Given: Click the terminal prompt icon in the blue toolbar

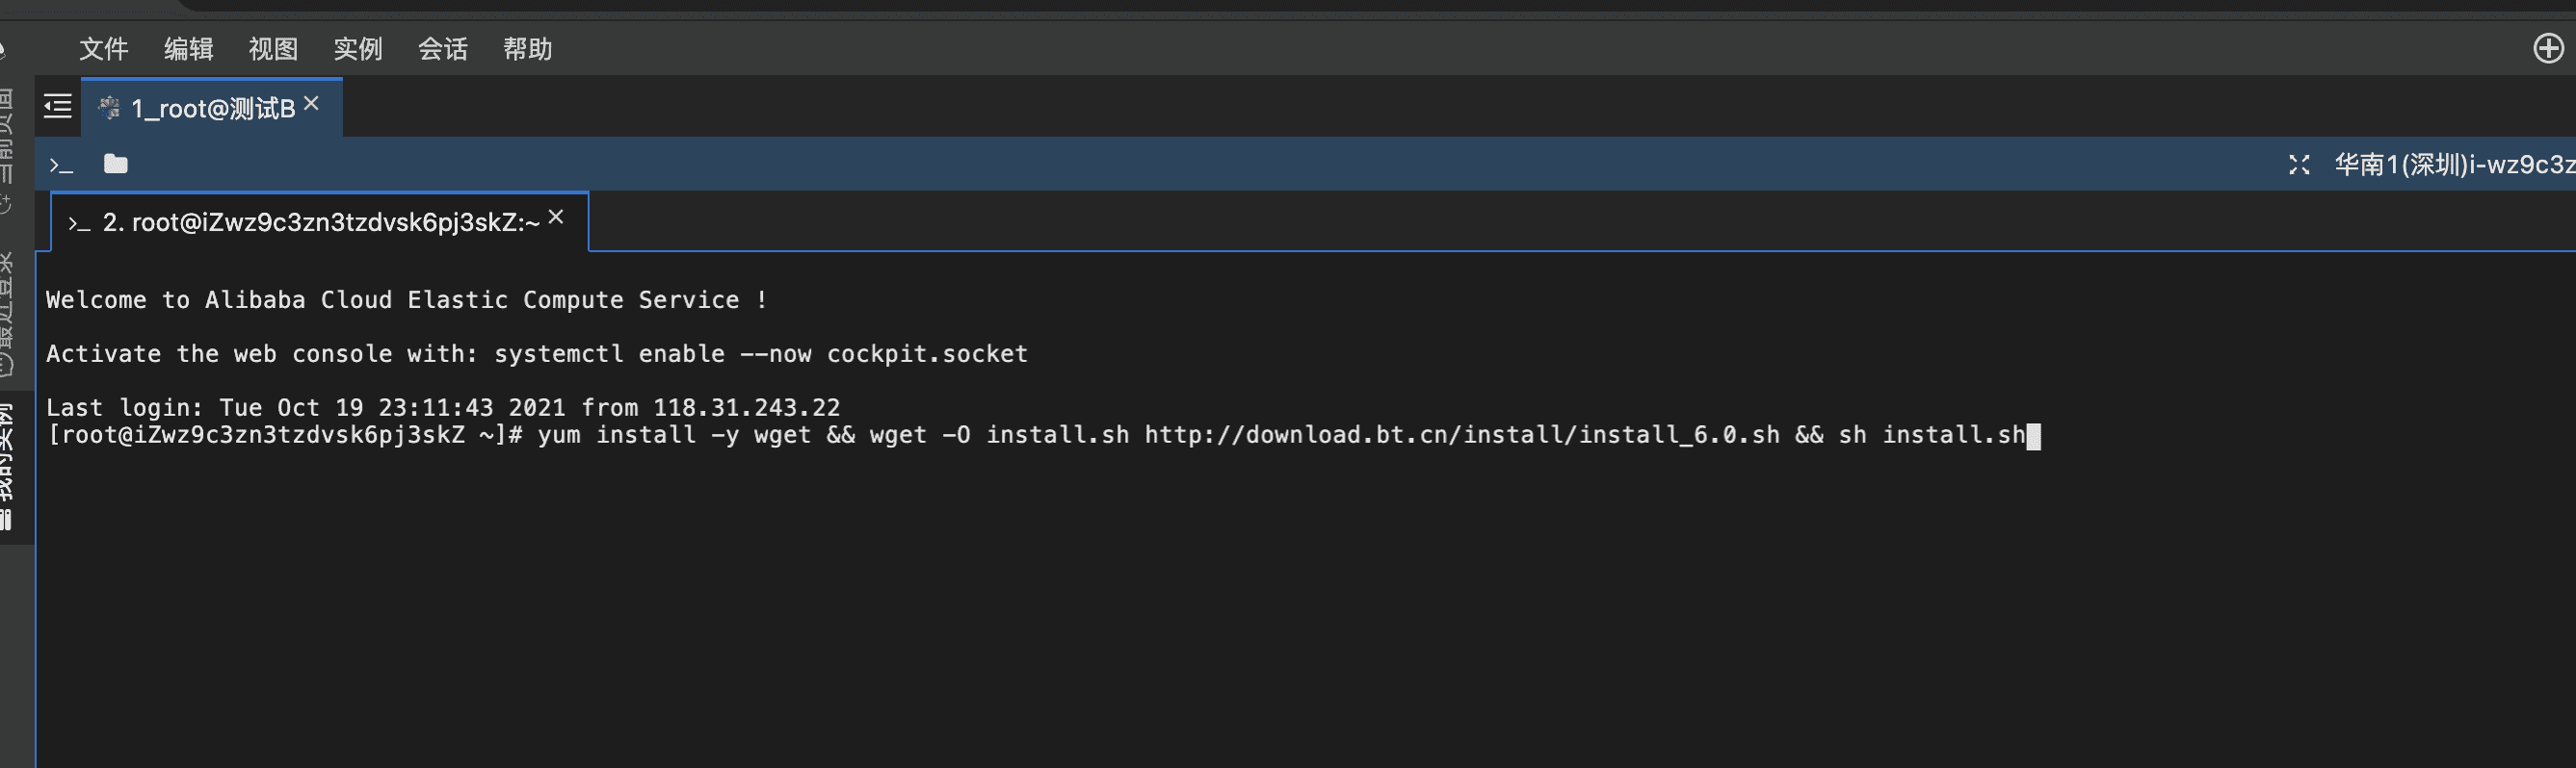Looking at the screenshot, I should pyautogui.click(x=62, y=165).
